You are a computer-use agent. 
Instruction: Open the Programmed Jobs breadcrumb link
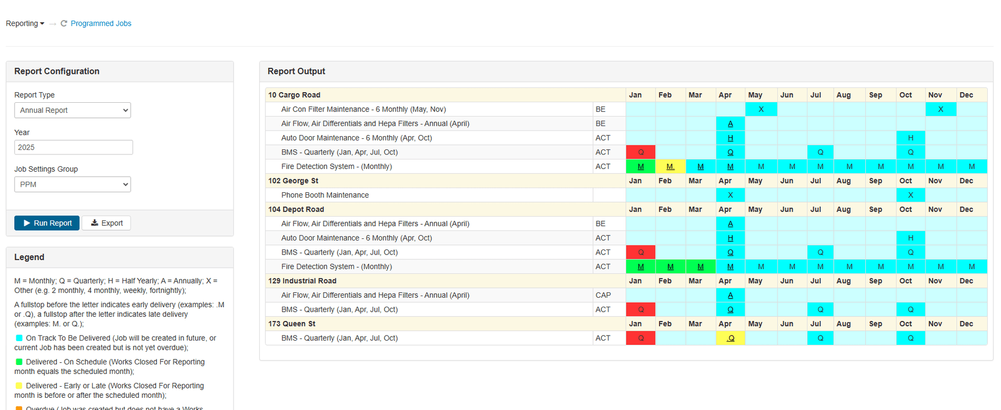pos(101,23)
